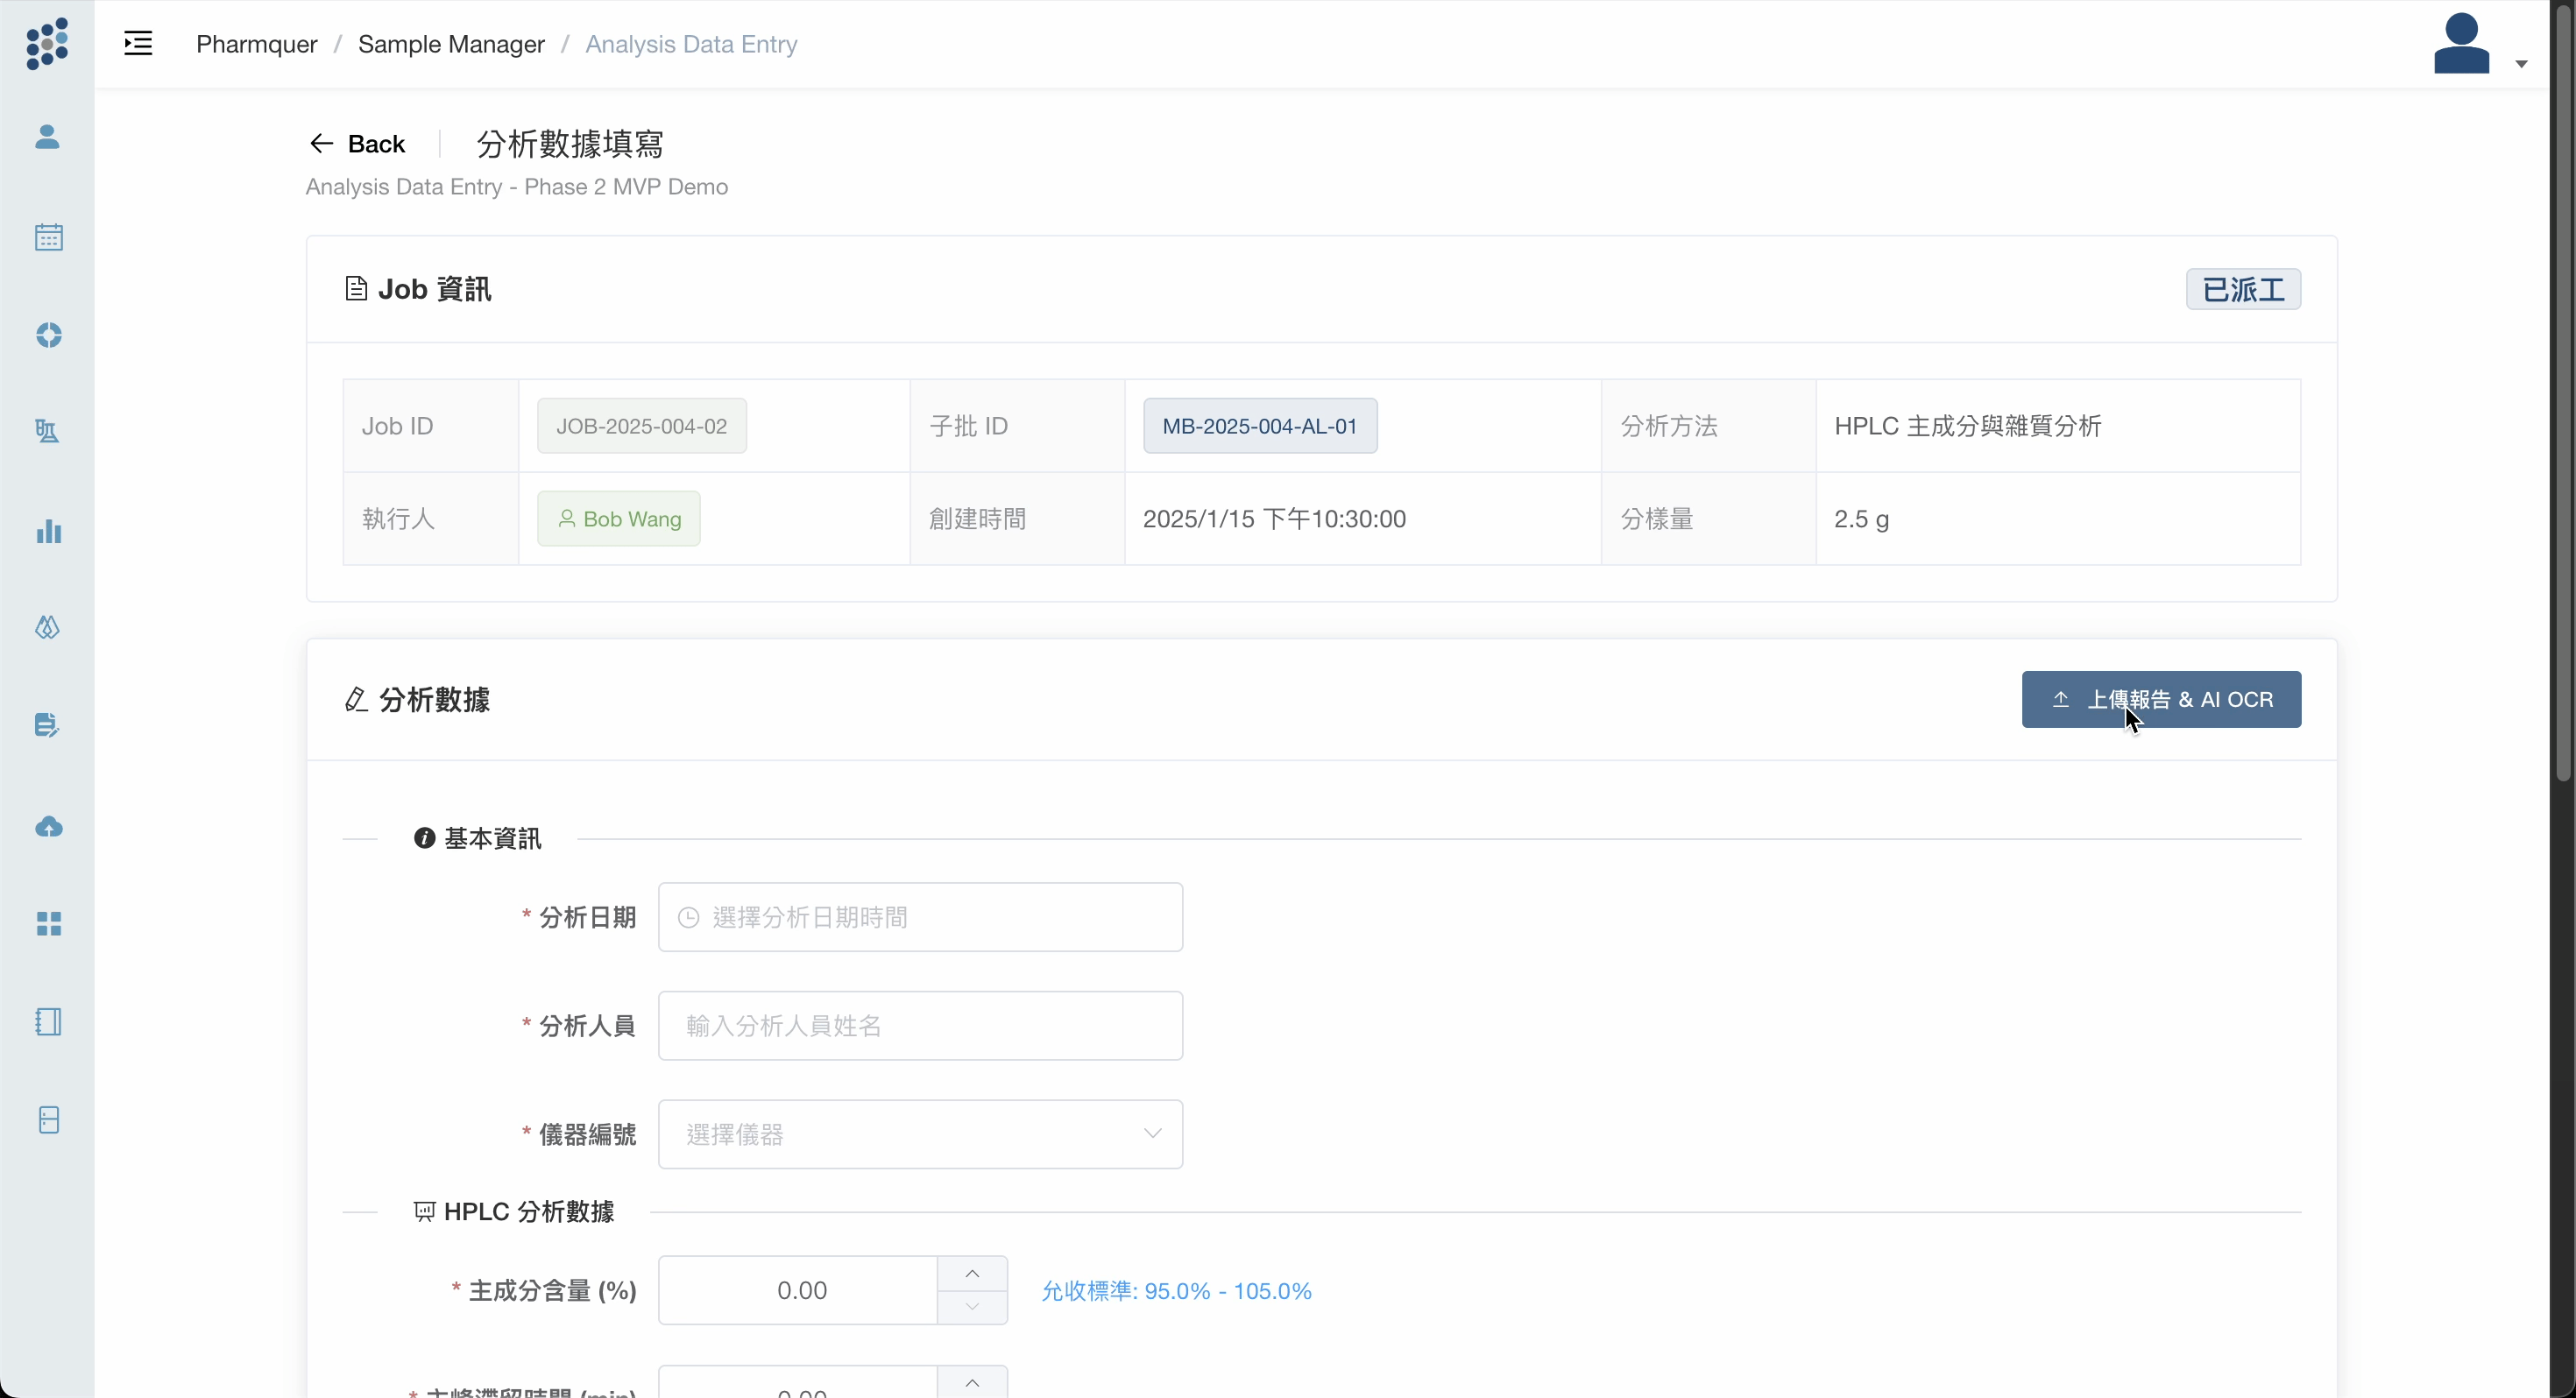Click the Pharmquer logo icon
The height and width of the screenshot is (1398, 2576).
[x=47, y=44]
